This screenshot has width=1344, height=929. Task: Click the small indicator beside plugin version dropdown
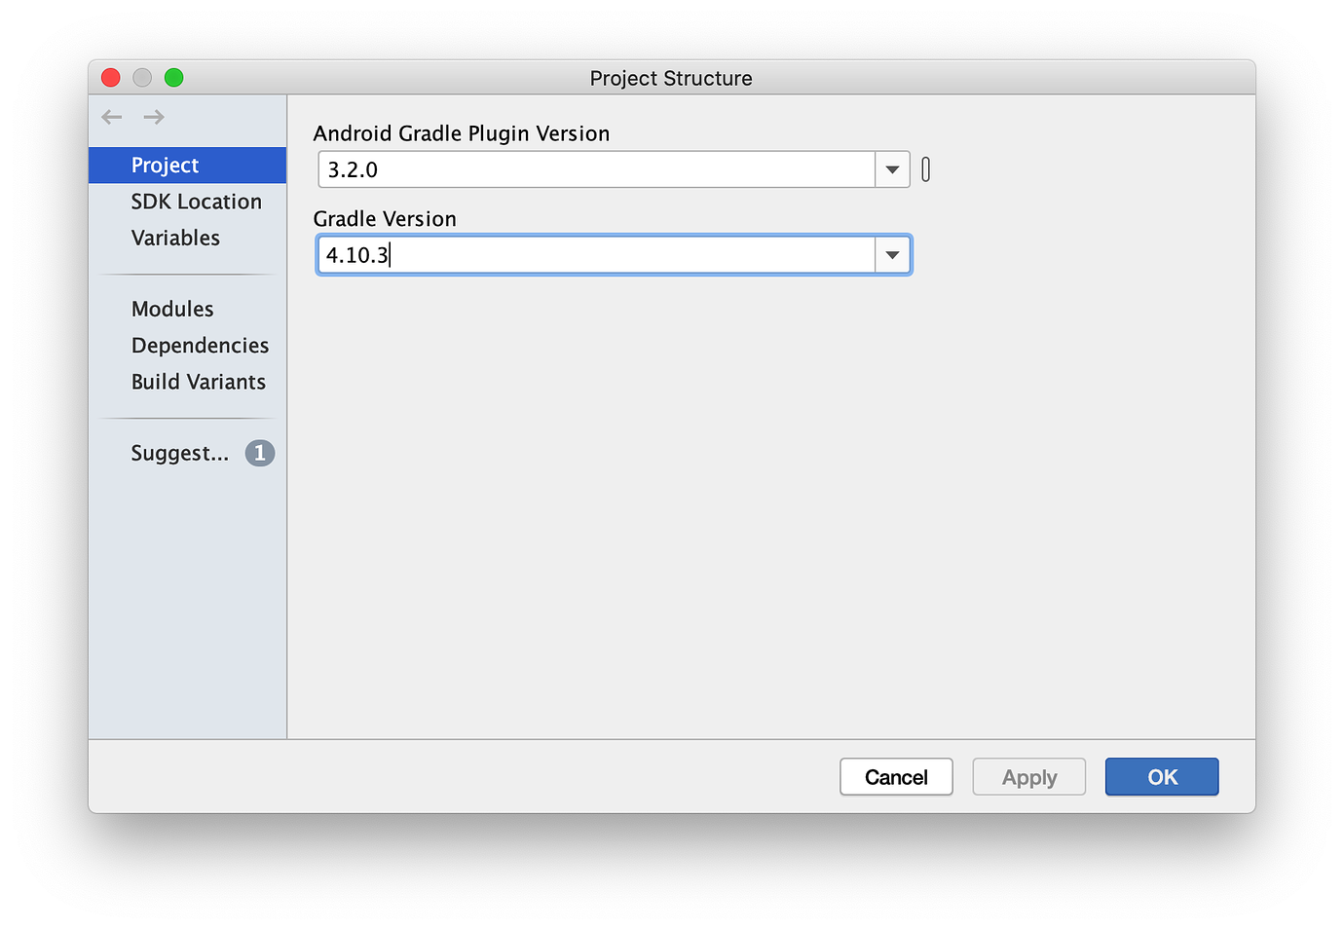925,169
